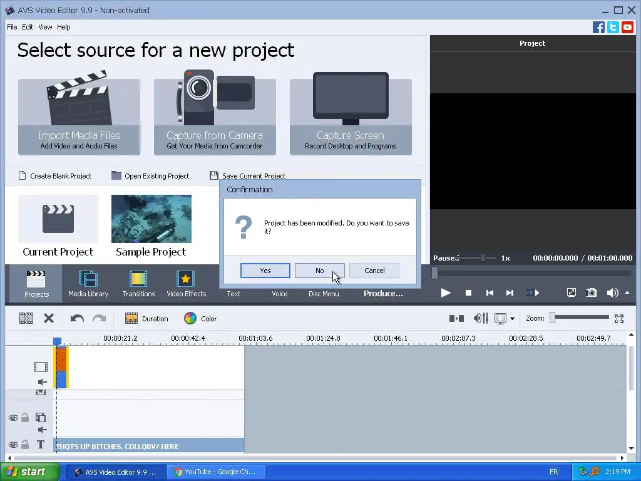Mute the main video track audio
641x481 pixels.
pyautogui.click(x=43, y=382)
